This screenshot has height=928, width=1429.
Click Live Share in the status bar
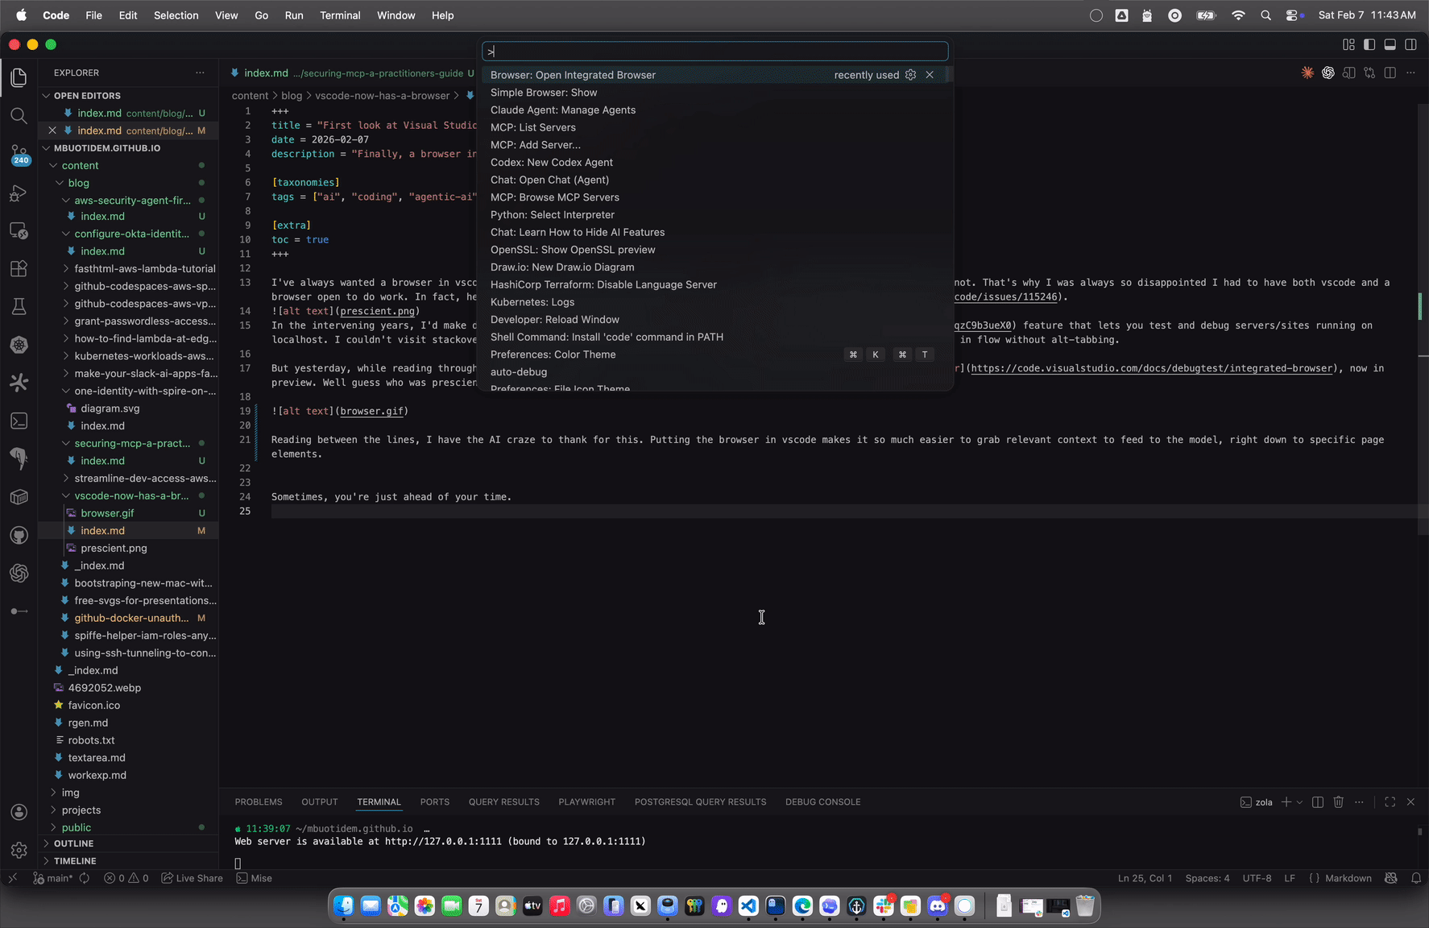[x=193, y=878]
